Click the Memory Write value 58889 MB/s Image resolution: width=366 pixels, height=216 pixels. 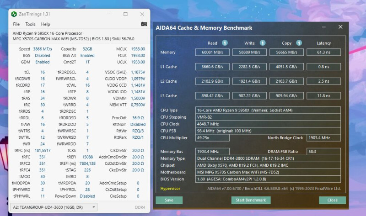tap(249, 52)
